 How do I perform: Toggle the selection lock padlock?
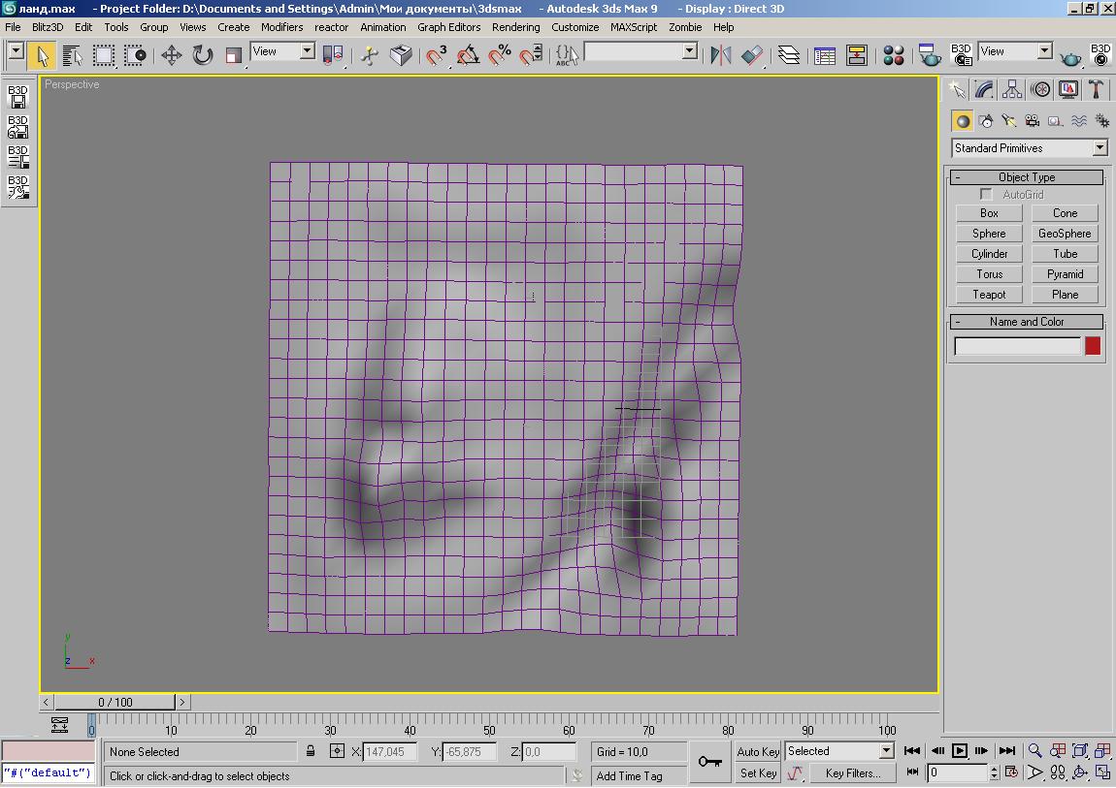tap(311, 751)
